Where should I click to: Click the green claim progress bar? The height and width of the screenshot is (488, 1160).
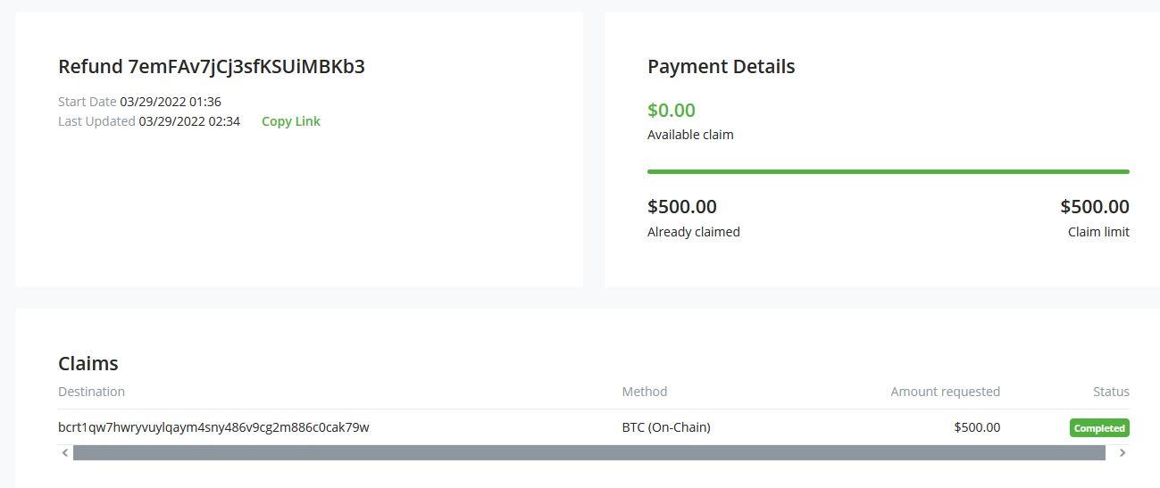coord(888,171)
